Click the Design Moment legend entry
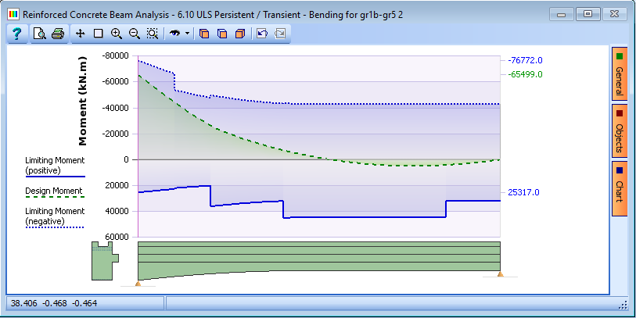 (54, 191)
